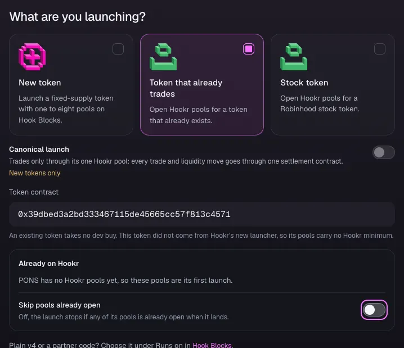Select the Stock token card title

click(x=304, y=83)
